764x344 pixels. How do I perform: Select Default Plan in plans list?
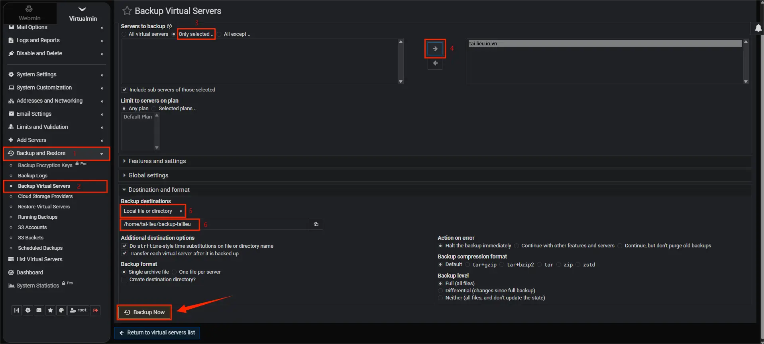(x=137, y=117)
